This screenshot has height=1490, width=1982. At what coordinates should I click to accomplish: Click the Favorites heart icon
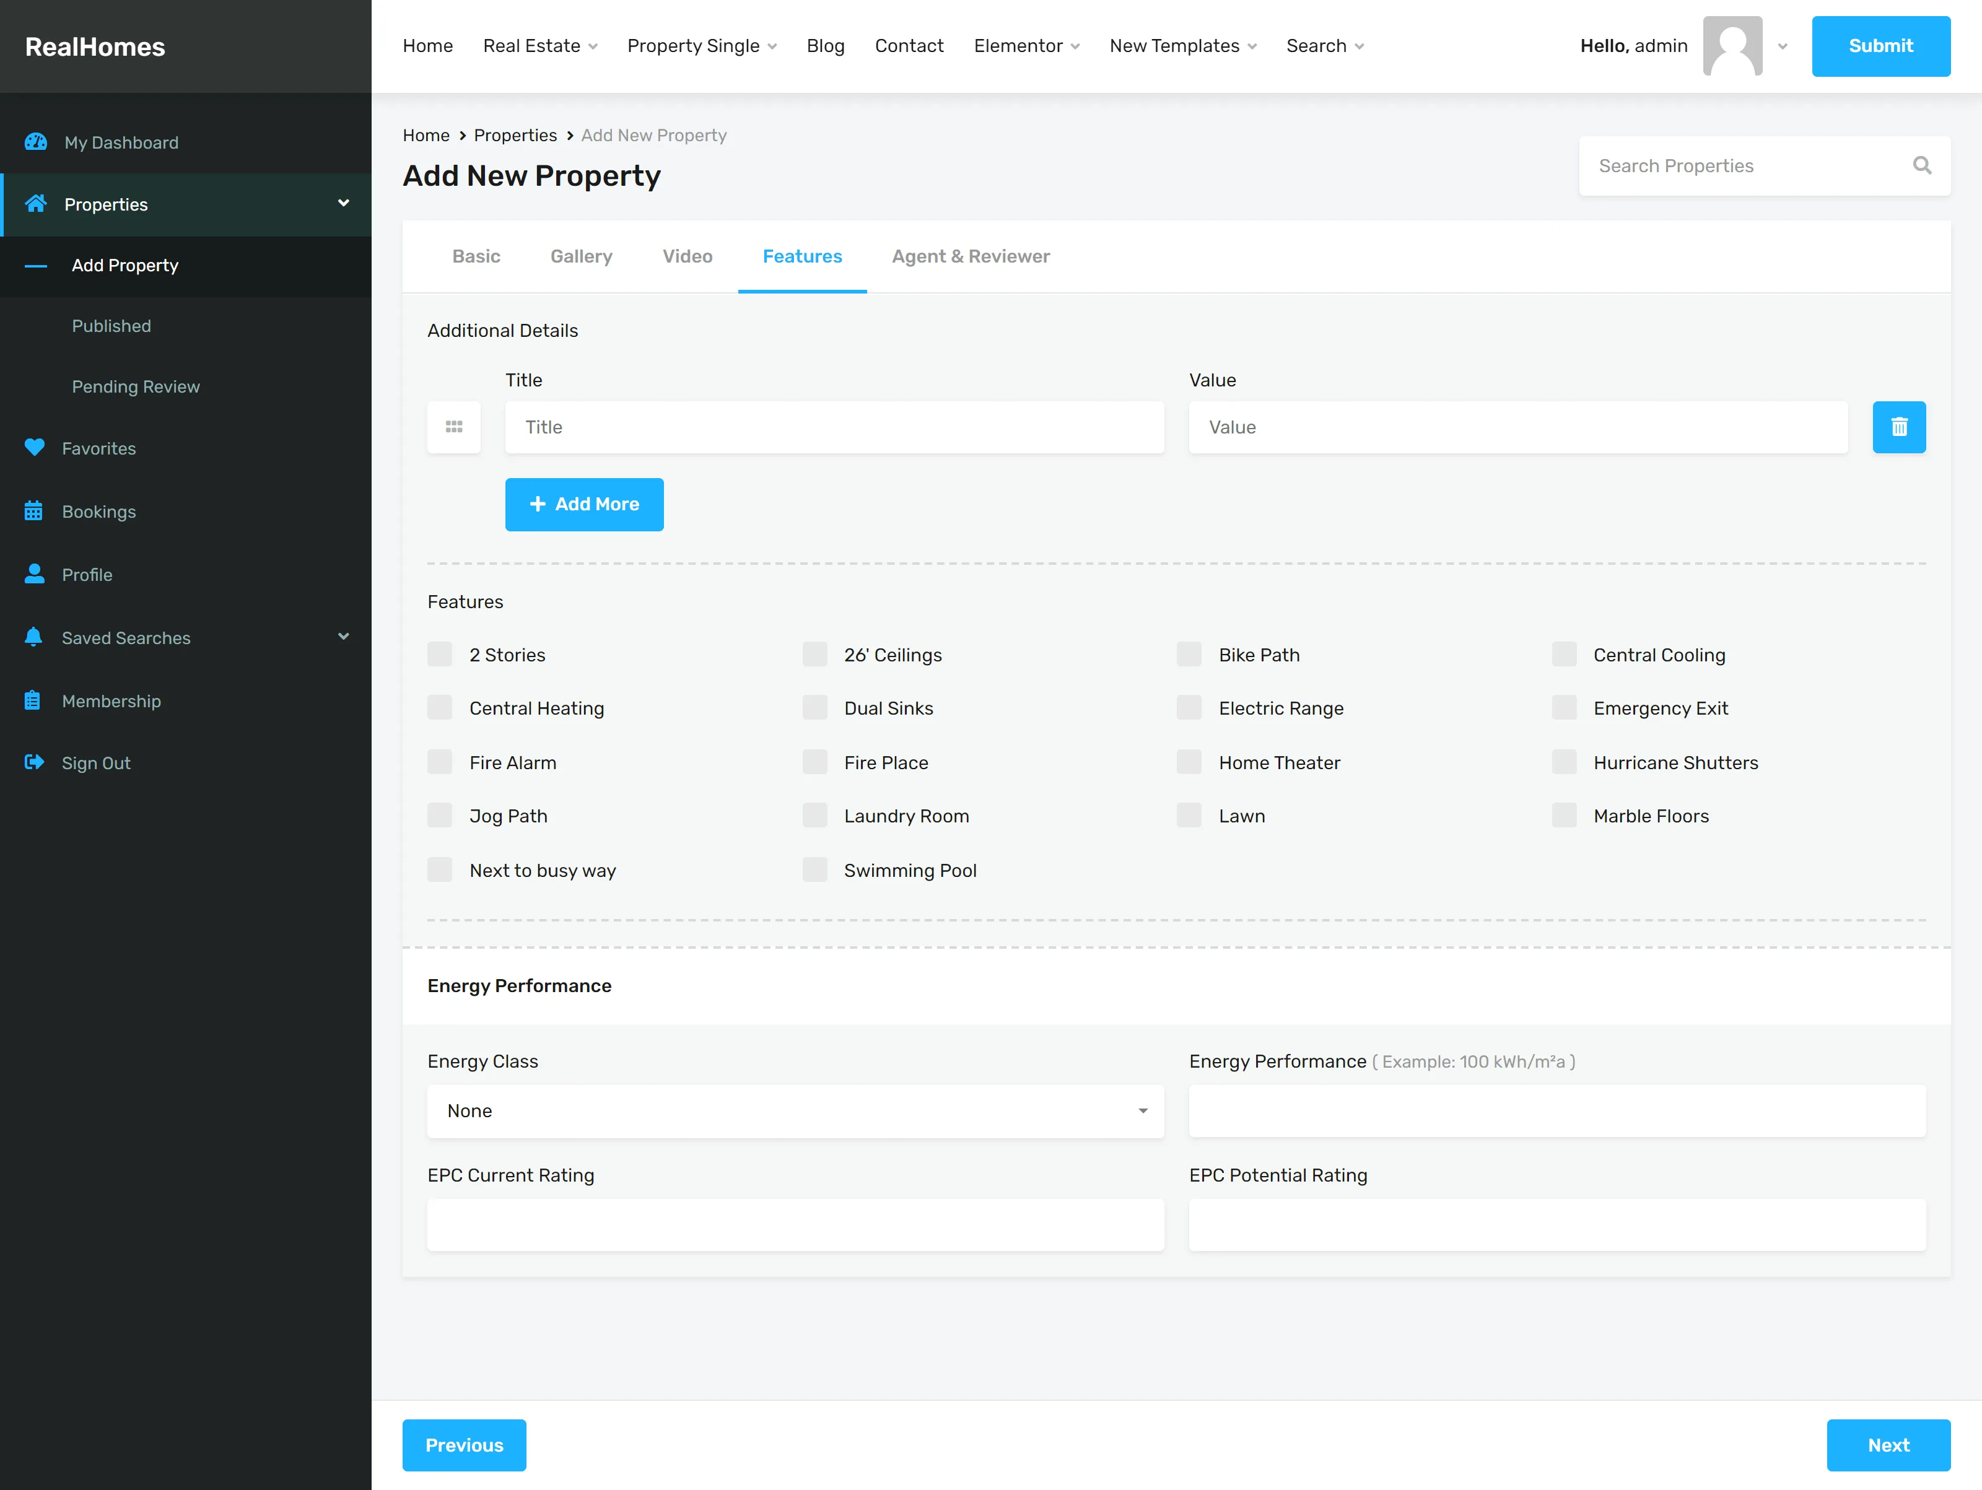point(34,447)
